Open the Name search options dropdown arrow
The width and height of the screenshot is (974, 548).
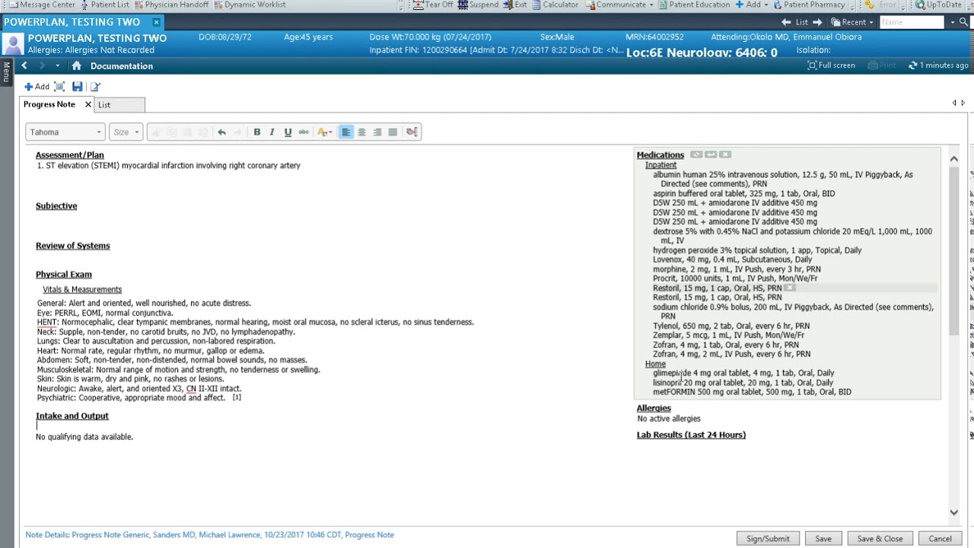pos(952,22)
